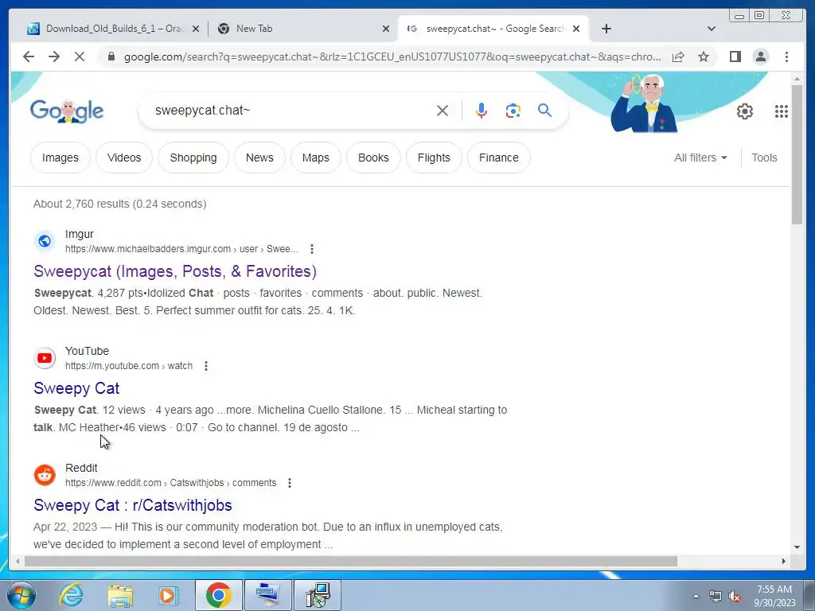Close the Download_Old_Builds tab
This screenshot has height=611, width=815.
[x=196, y=29]
